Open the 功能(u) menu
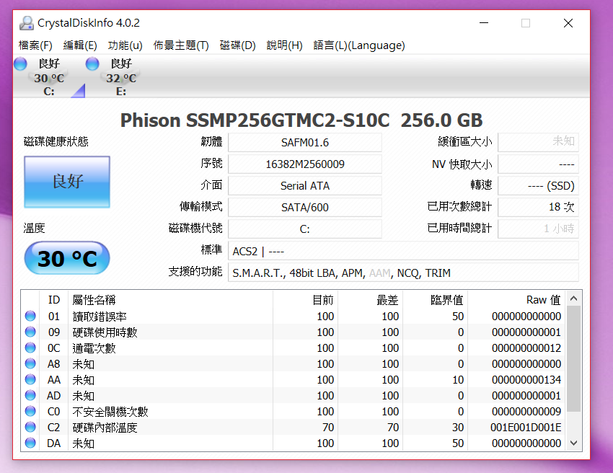This screenshot has height=473, width=613. pyautogui.click(x=125, y=45)
